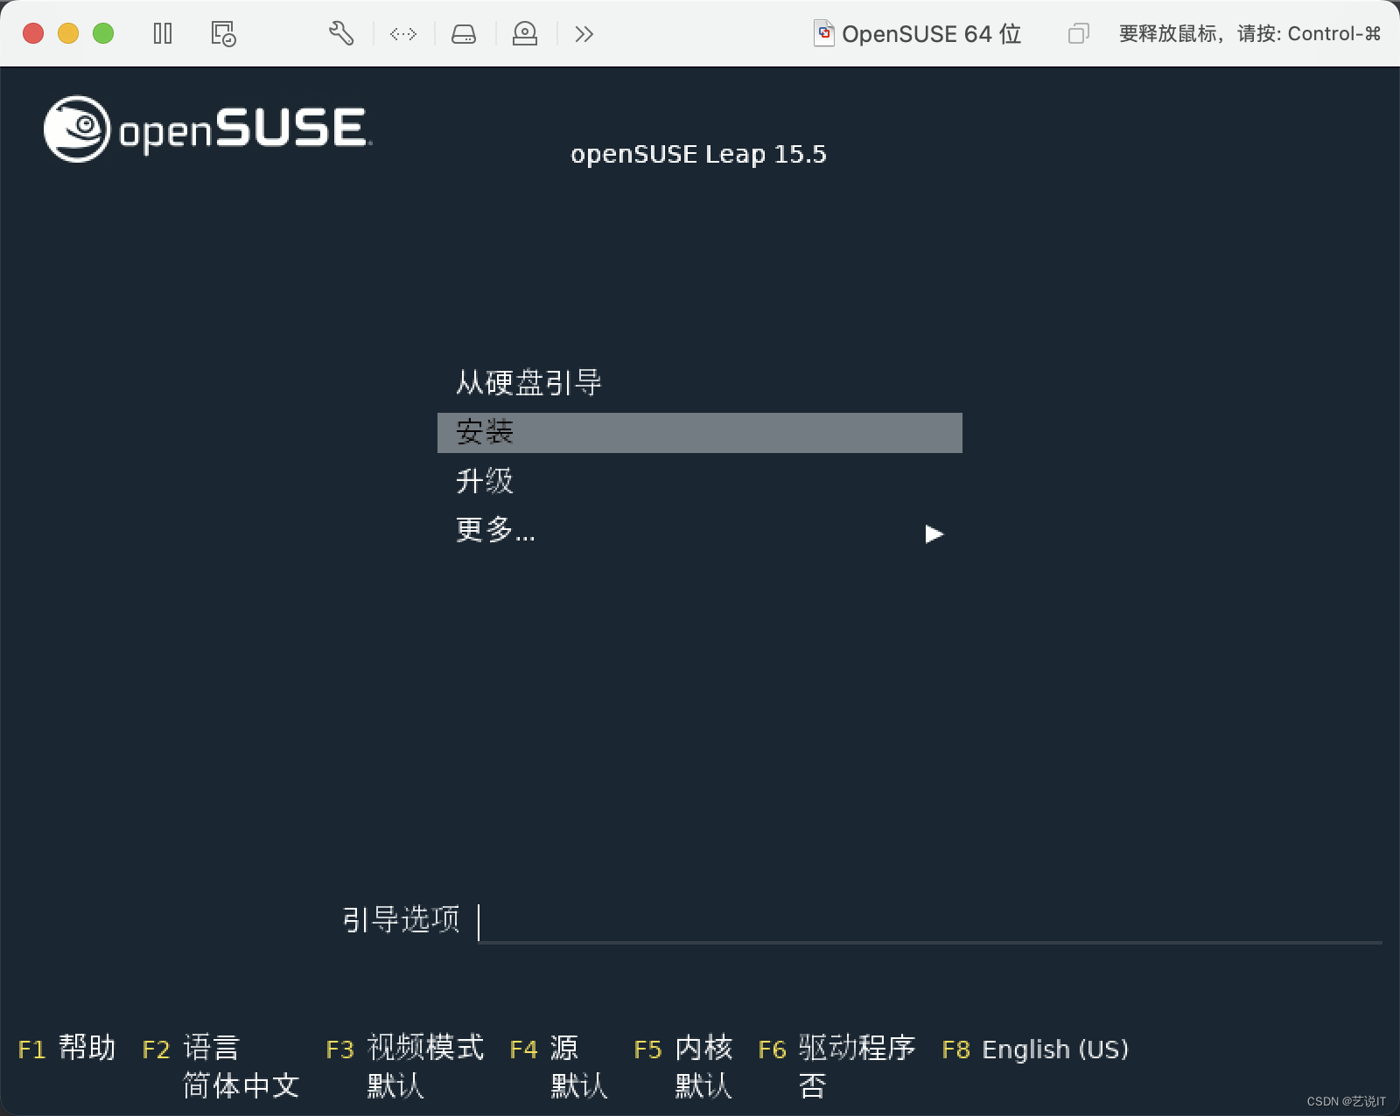Maximize the window green button
Image resolution: width=1400 pixels, height=1116 pixels.
tap(103, 34)
